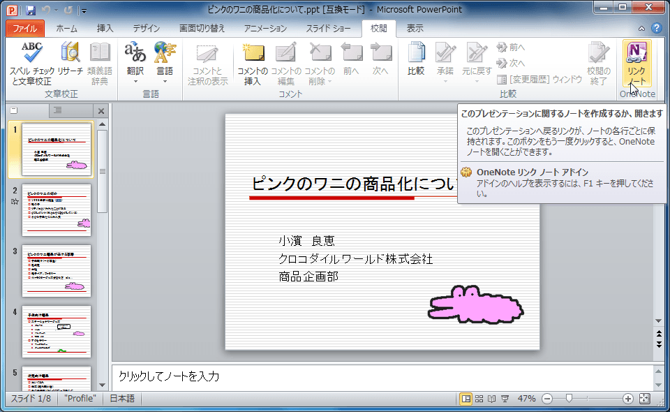Screen dimensions: 670x412
Task: Switch to Normal view in status bar
Action: pos(466,399)
